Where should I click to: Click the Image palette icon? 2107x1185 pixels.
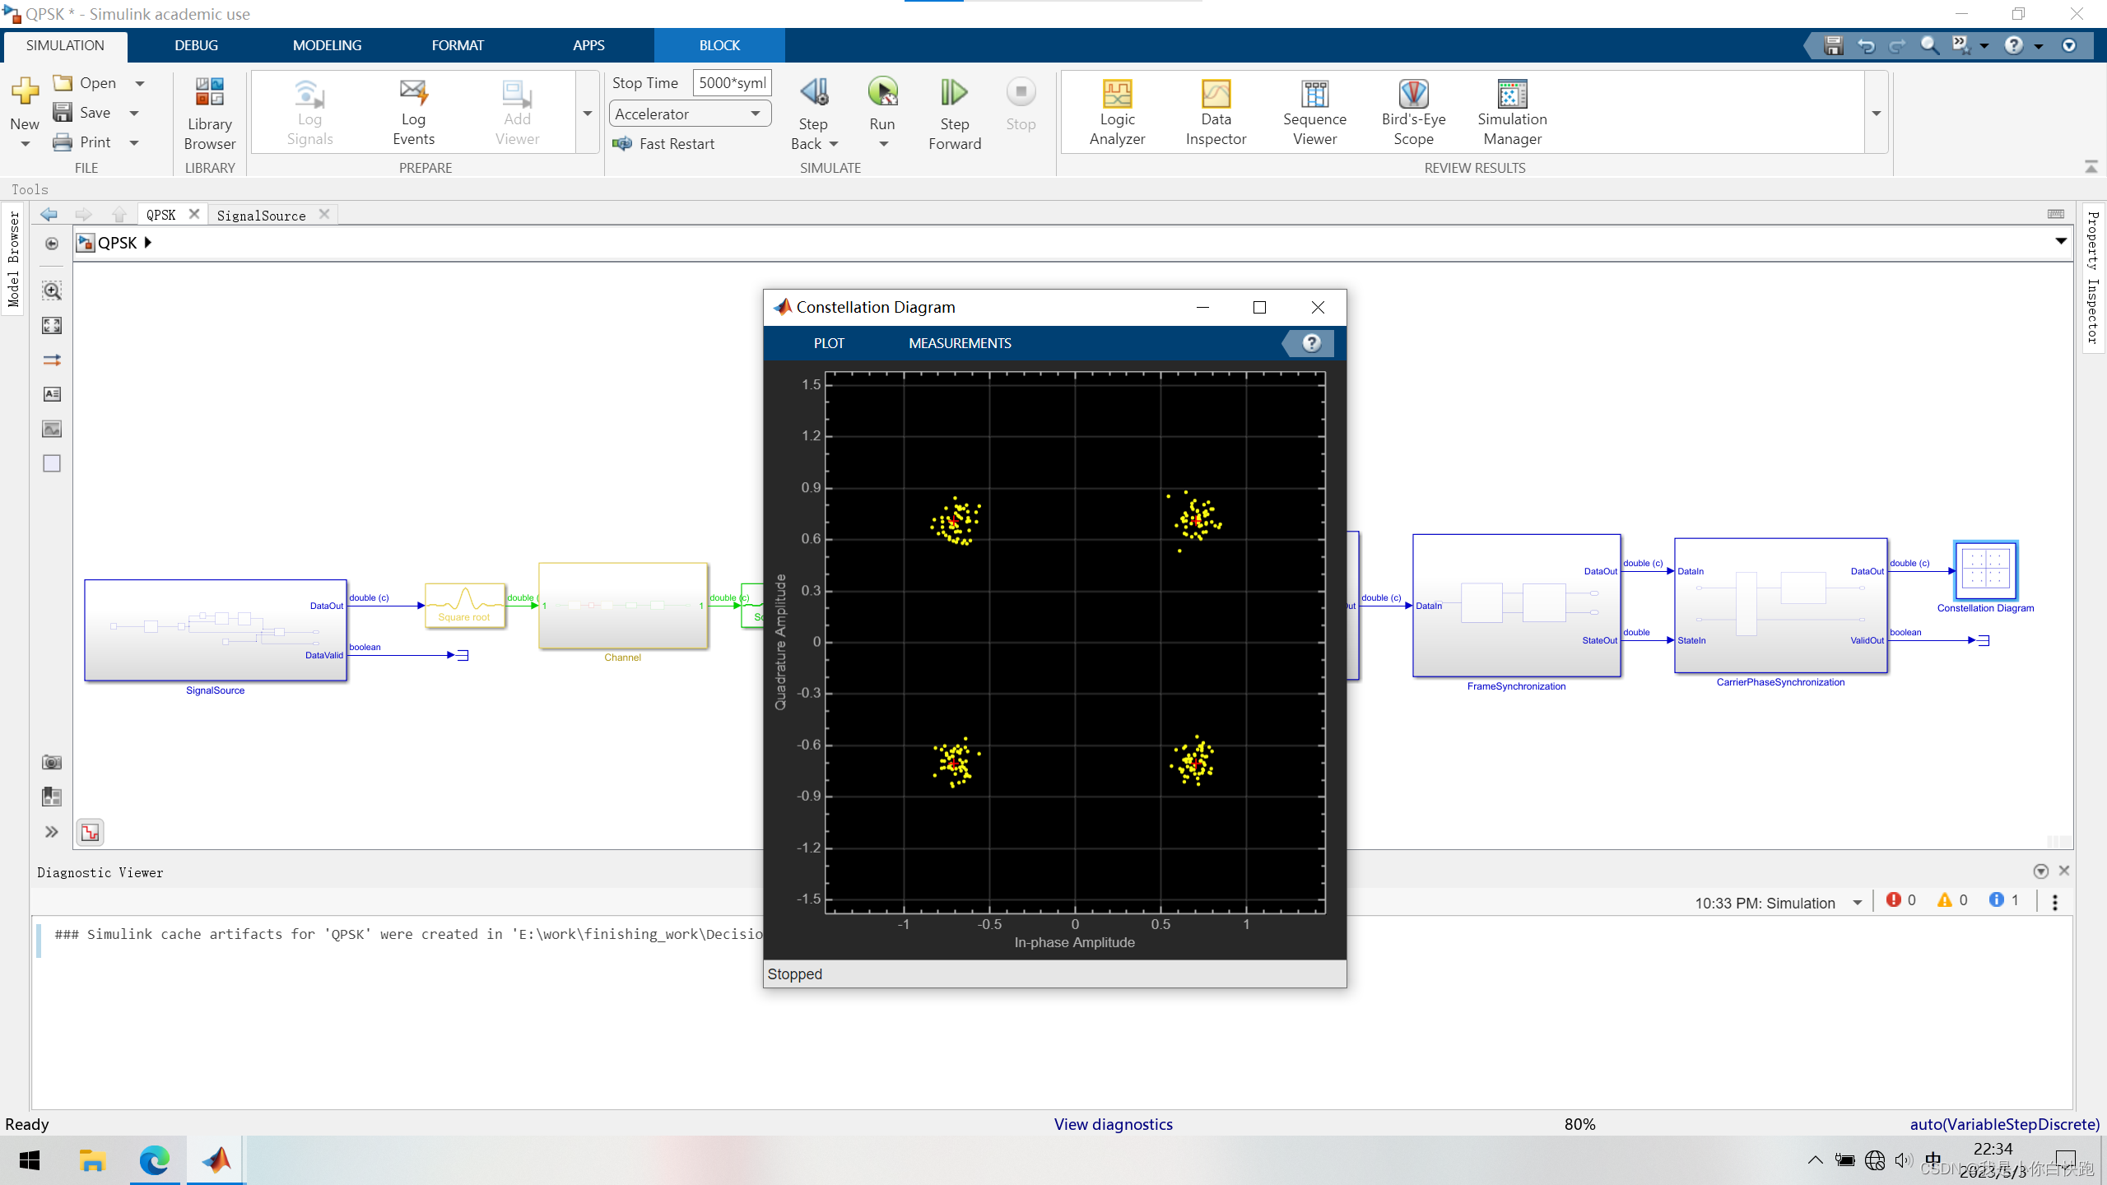point(52,429)
